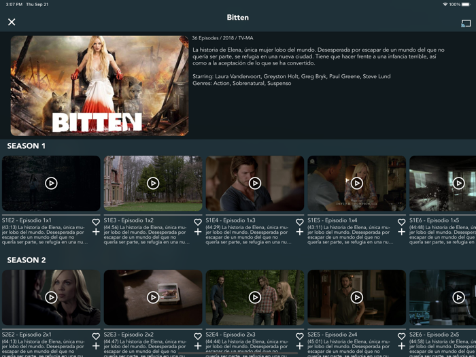
Task: Select the SEASON 1 heading
Action: [27, 146]
